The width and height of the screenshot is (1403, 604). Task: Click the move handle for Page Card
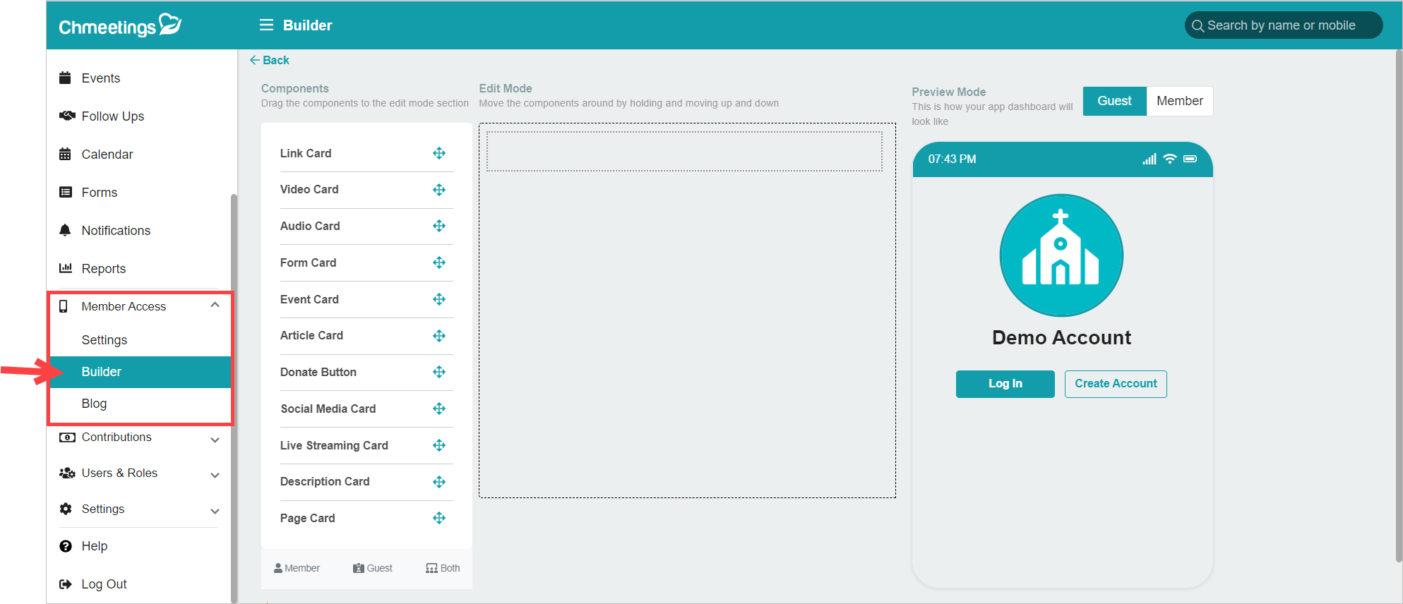tap(439, 518)
